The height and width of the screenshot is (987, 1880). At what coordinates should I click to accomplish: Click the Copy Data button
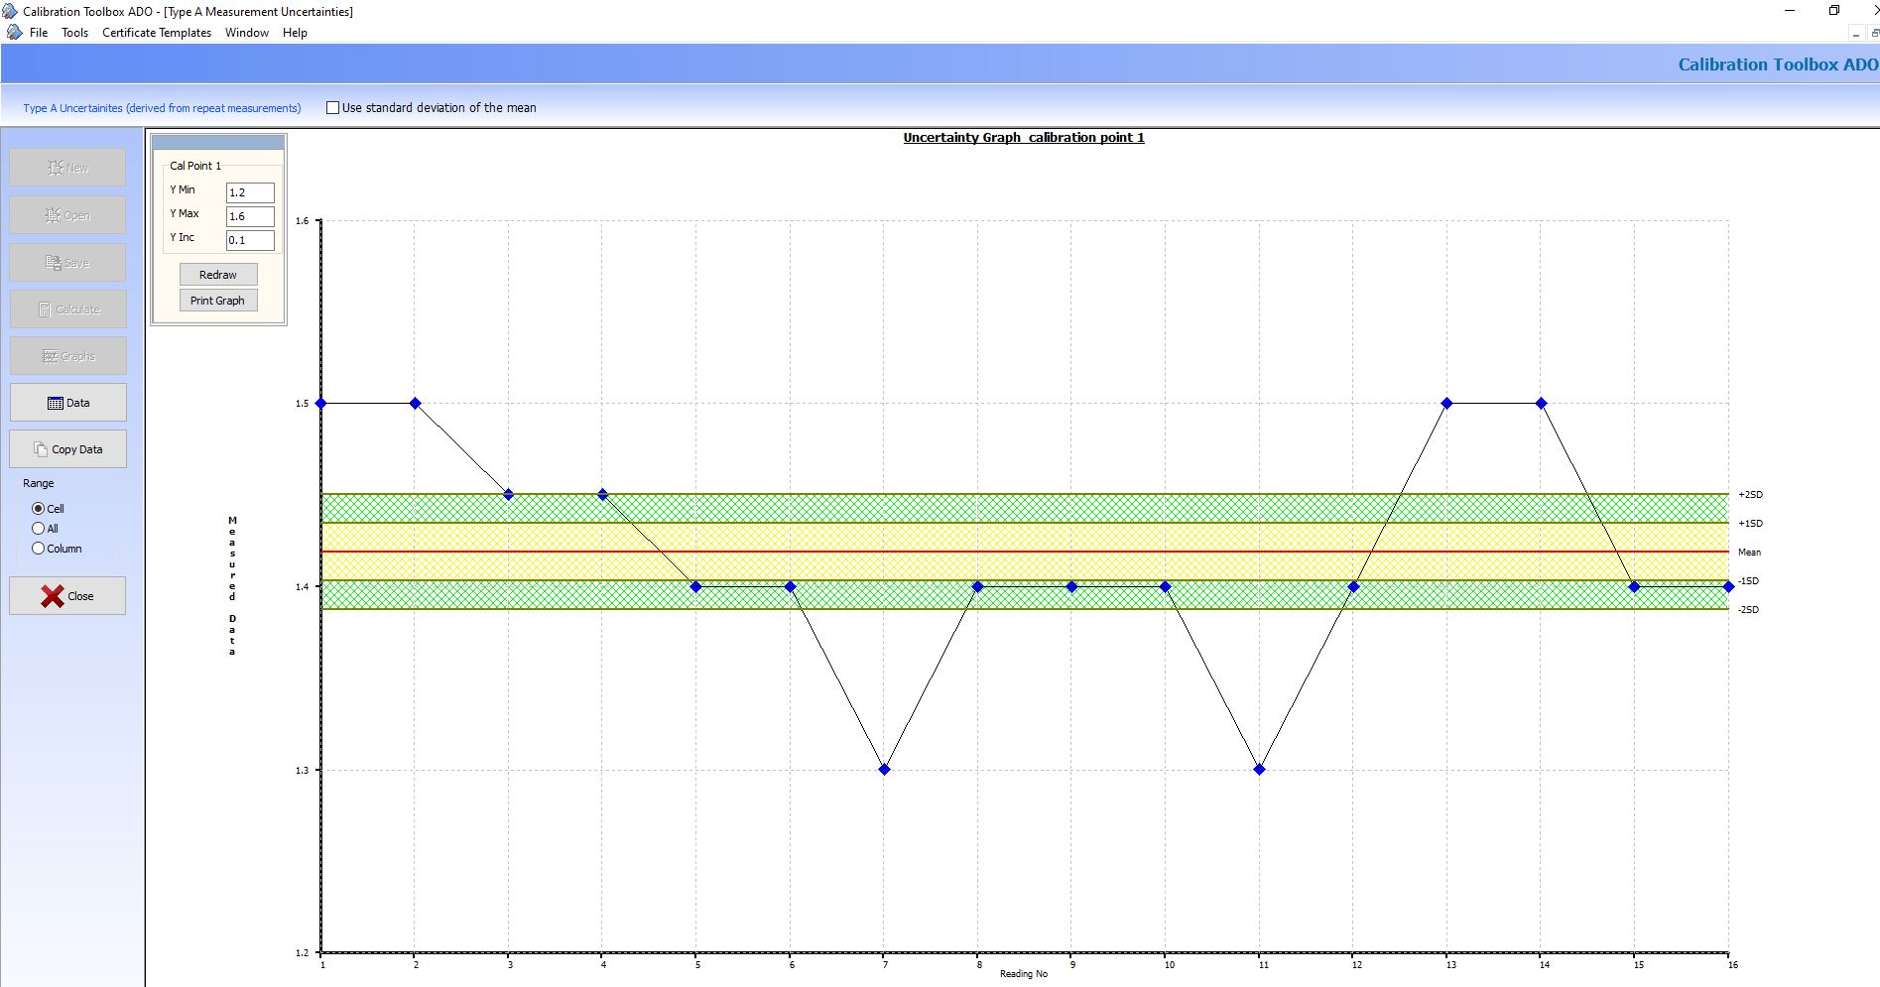click(x=67, y=449)
